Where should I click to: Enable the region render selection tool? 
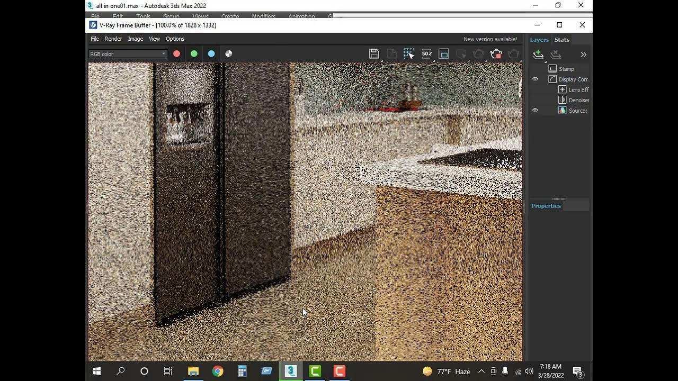409,53
